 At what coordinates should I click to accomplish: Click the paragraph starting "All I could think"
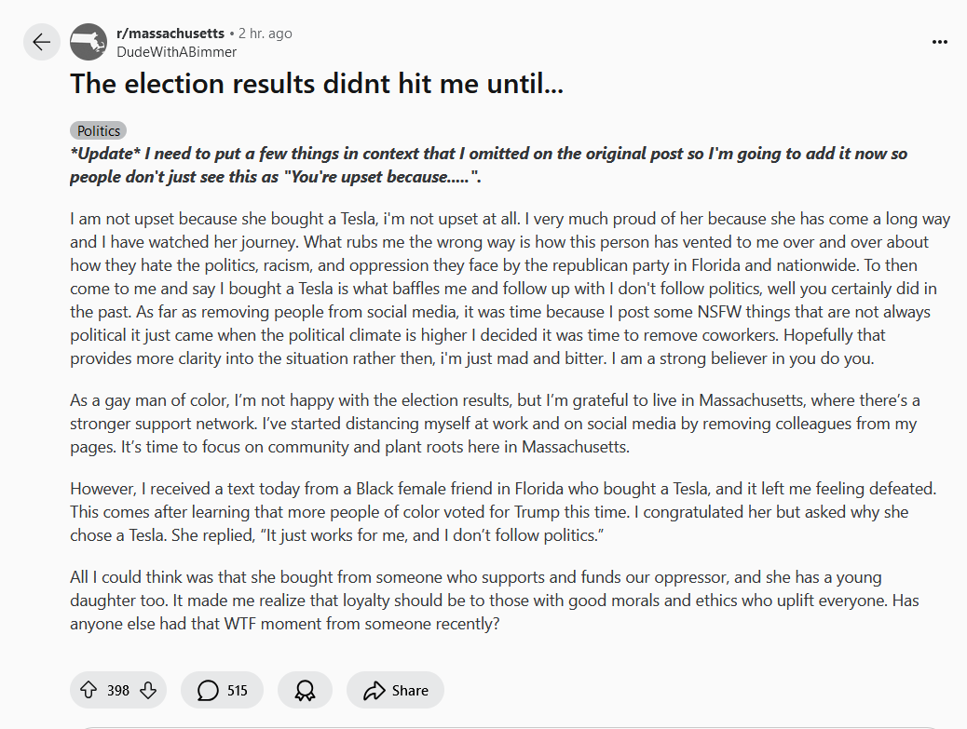click(x=494, y=601)
